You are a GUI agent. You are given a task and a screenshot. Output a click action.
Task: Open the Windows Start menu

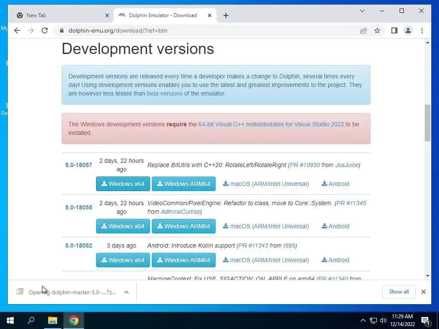click(10, 320)
